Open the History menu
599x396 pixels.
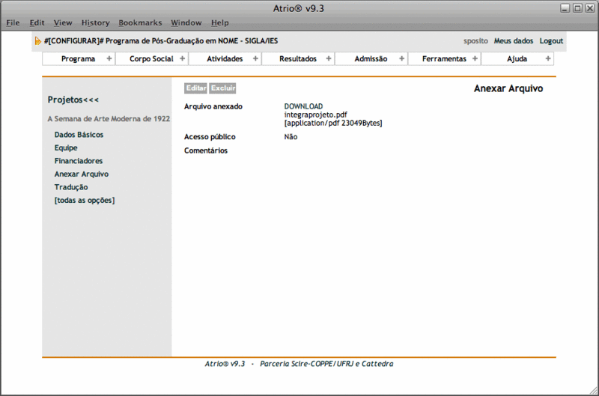point(95,23)
